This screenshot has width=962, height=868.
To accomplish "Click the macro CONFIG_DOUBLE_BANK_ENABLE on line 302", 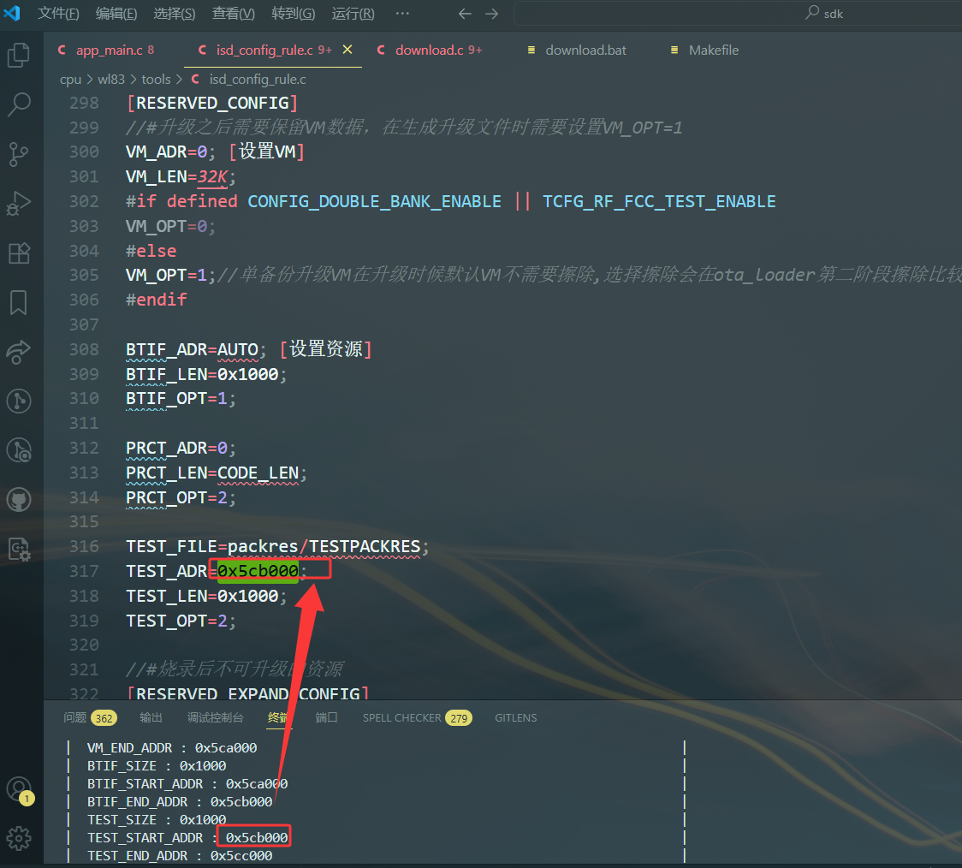I will [x=374, y=202].
